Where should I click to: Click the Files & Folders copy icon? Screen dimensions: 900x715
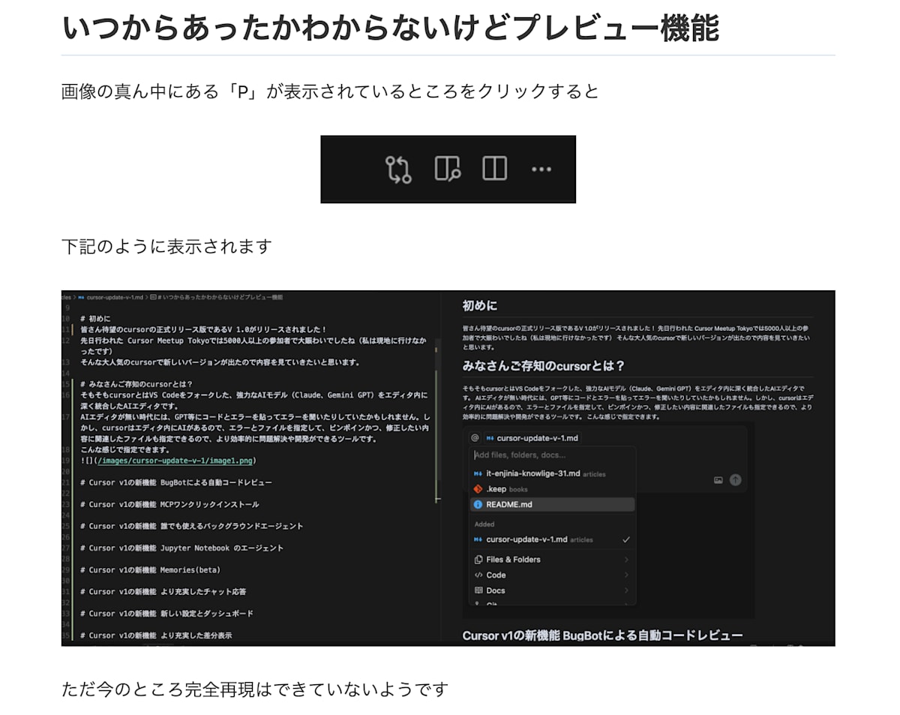[478, 560]
